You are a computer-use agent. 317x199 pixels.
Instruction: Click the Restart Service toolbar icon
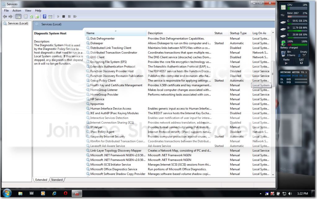point(75,16)
